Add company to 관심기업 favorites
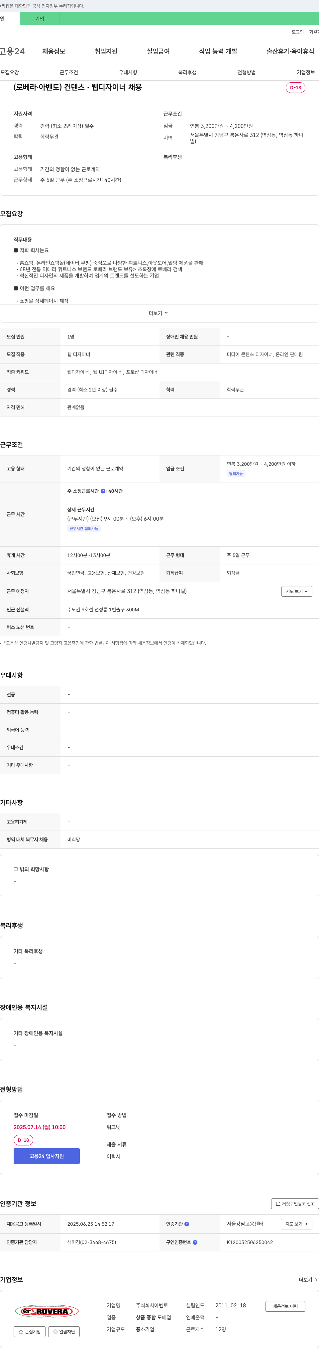Viewport: 319px width, 1348px height. pyautogui.click(x=29, y=1331)
